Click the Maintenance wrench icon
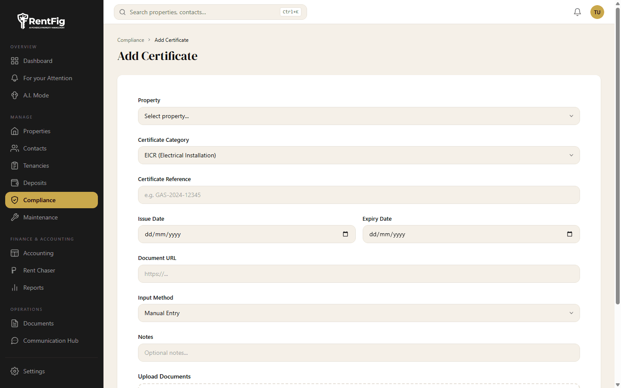Image resolution: width=621 pixels, height=388 pixels. 15,217
